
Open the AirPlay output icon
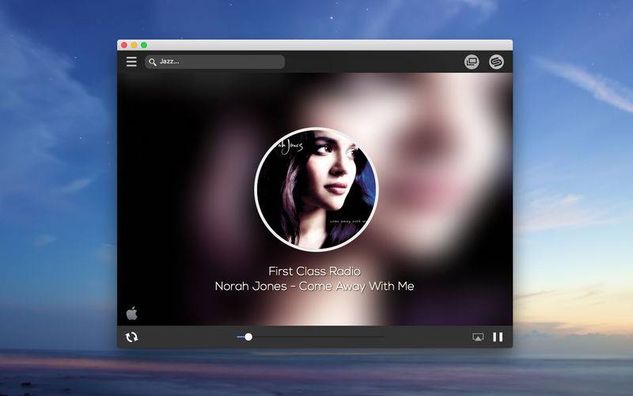pos(478,337)
